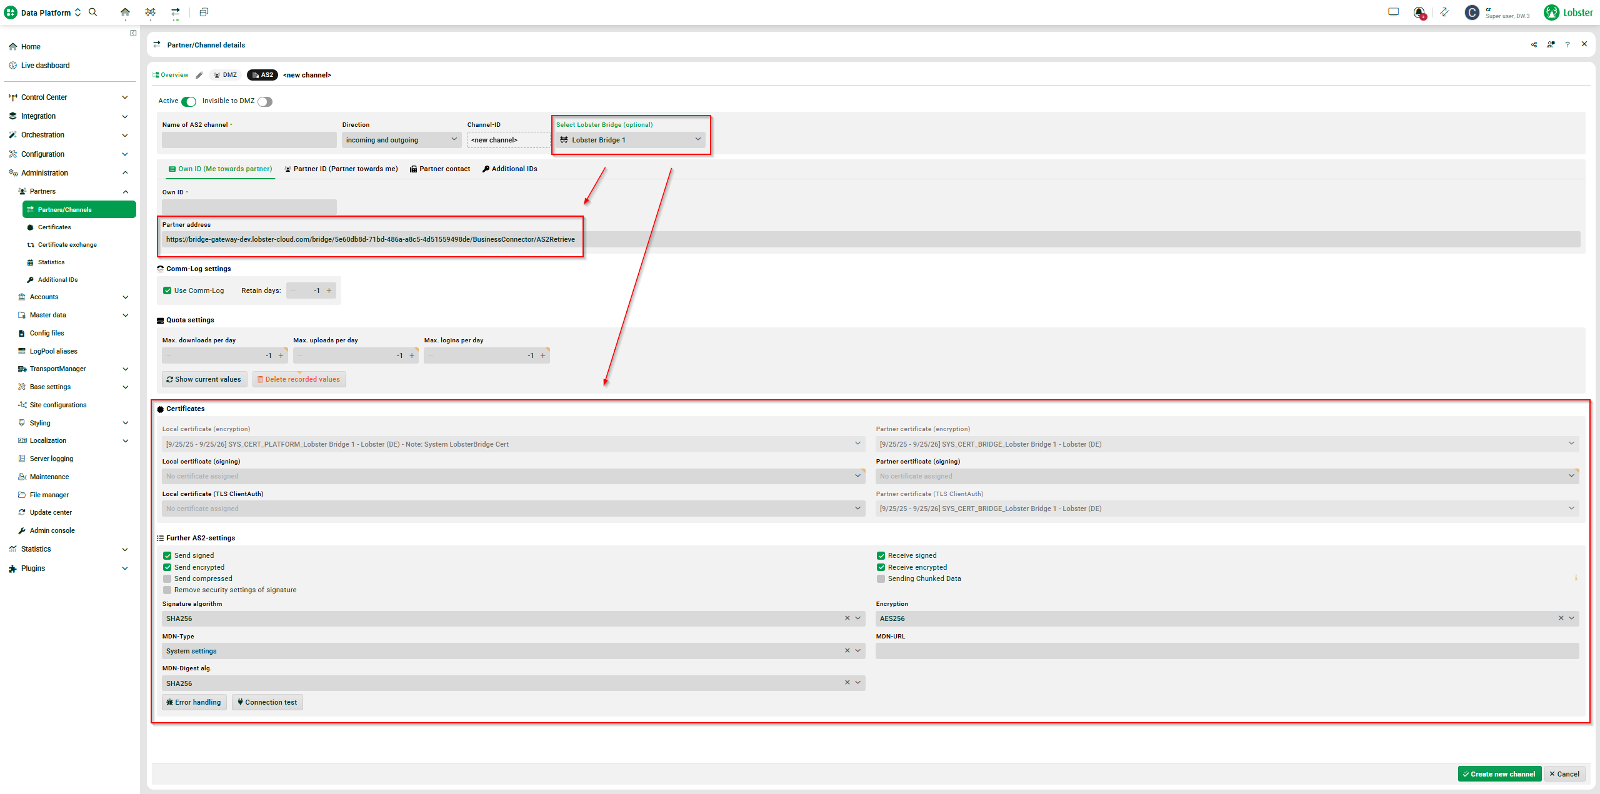Open the Certificates sidebar item

[54, 227]
